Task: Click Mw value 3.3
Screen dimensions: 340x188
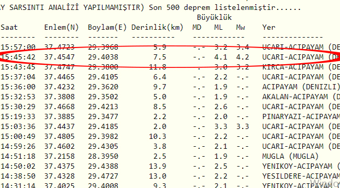Action: [x=243, y=126]
